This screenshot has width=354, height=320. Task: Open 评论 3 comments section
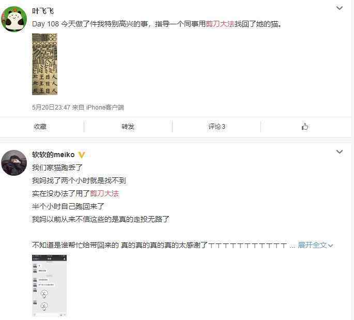(217, 127)
